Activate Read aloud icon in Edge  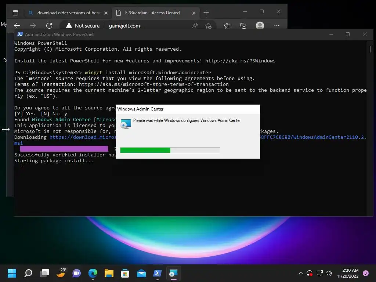pyautogui.click(x=195, y=26)
